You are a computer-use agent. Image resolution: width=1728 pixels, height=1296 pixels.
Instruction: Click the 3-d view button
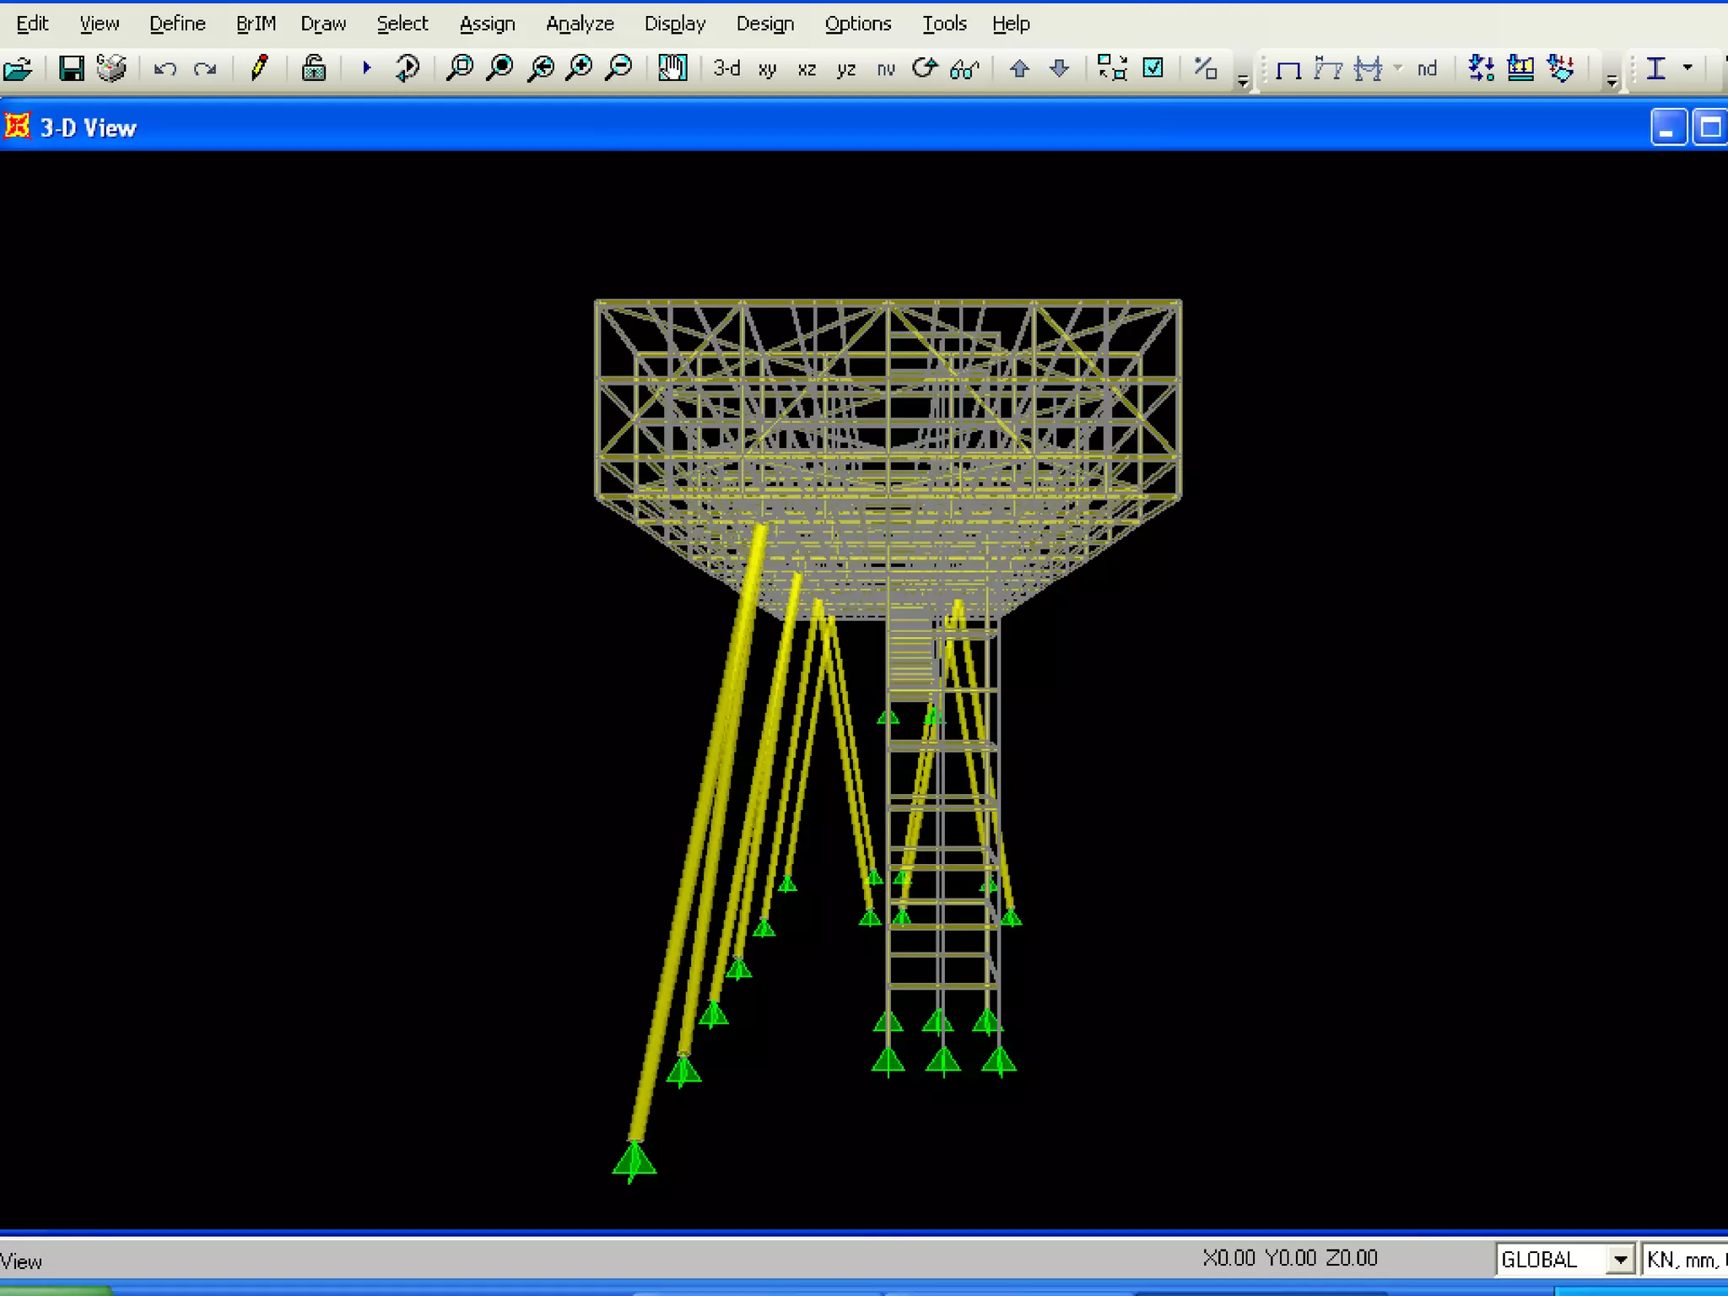click(726, 67)
